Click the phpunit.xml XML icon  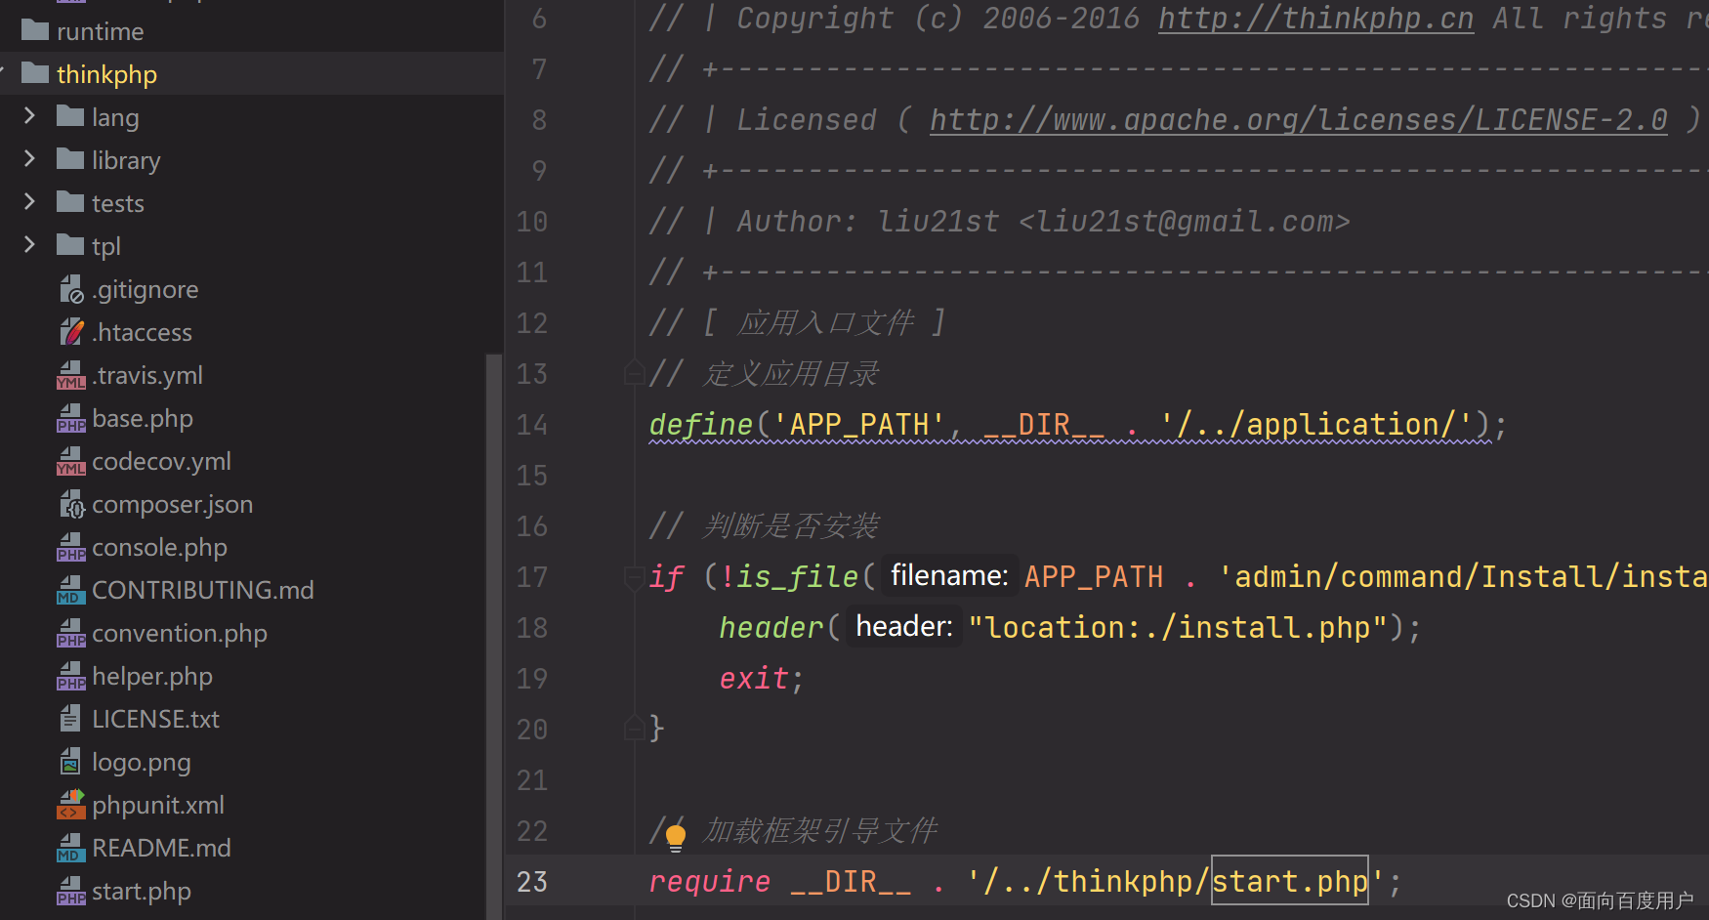[71, 805]
